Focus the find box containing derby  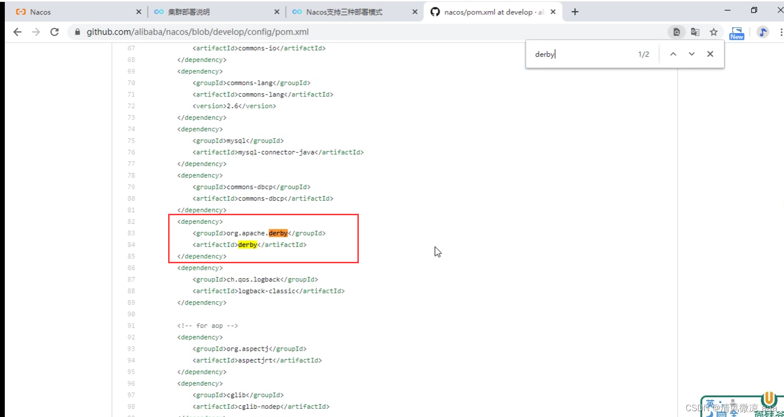pos(581,54)
